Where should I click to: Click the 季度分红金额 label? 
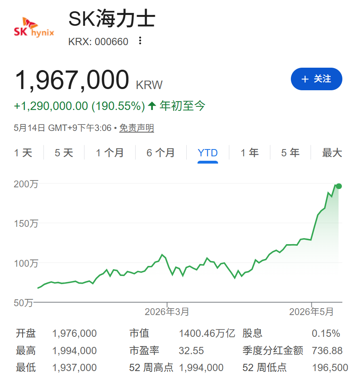click(x=273, y=351)
